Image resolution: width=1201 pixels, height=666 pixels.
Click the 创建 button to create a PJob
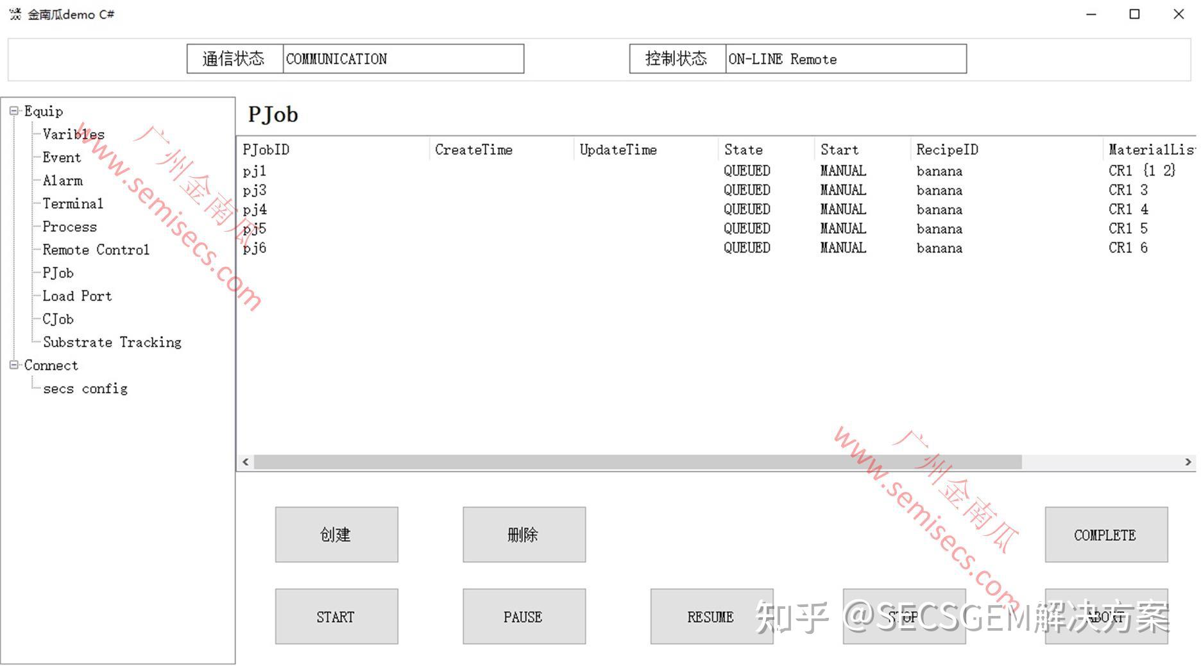[x=336, y=534]
